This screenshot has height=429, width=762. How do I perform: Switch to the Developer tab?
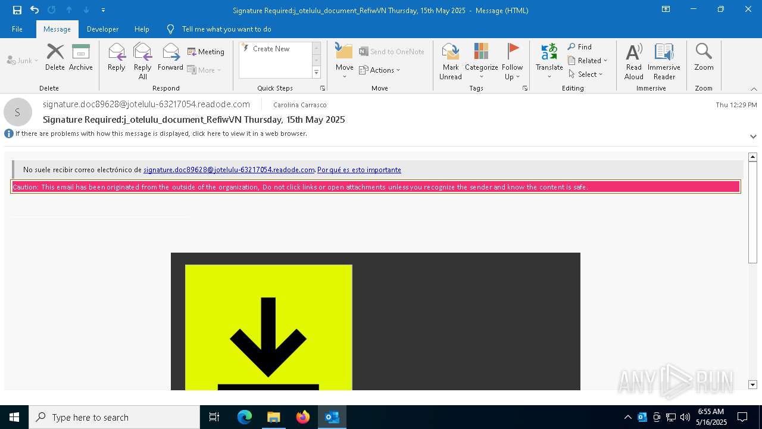102,29
